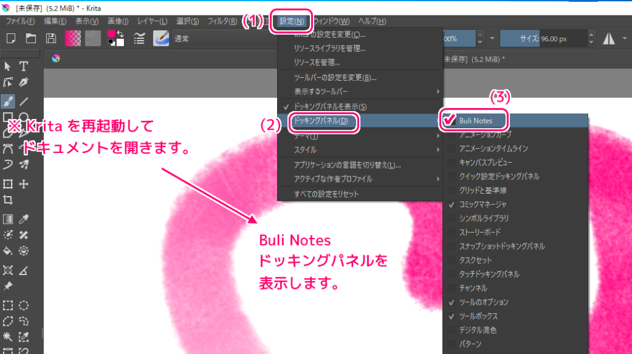
Task: Open the 通常 blending mode combo box
Action: (x=225, y=39)
